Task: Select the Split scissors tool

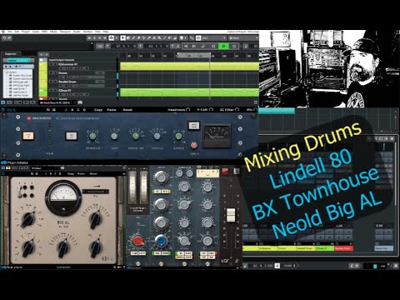Action: pos(143,37)
